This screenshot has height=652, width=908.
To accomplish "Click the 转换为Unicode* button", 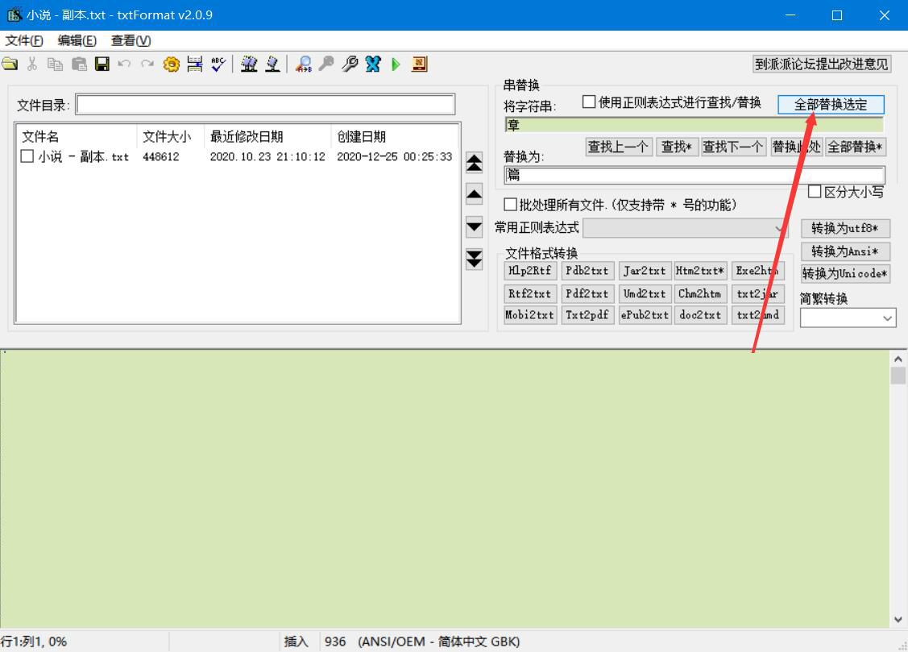I will [845, 273].
